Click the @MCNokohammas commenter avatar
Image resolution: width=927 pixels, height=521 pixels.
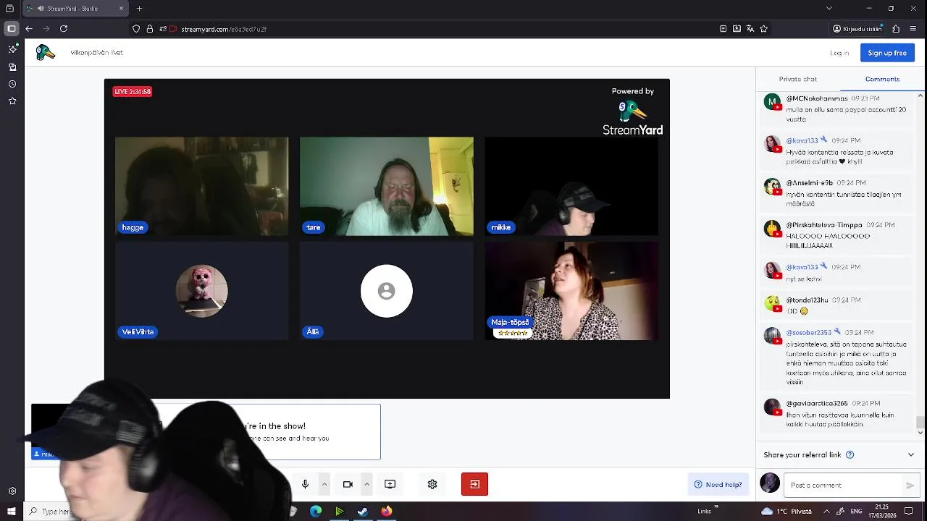point(772,102)
